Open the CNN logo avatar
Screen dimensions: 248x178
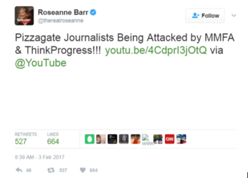click(170, 139)
